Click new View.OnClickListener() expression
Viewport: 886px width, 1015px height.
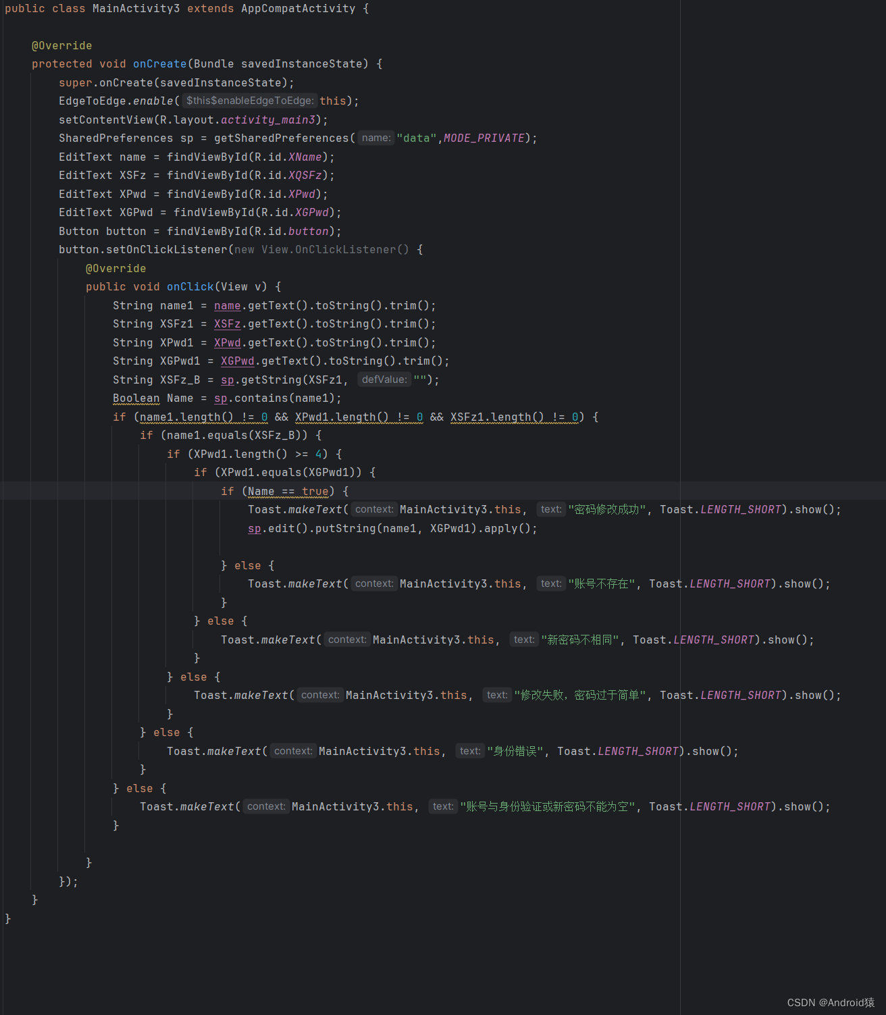321,250
